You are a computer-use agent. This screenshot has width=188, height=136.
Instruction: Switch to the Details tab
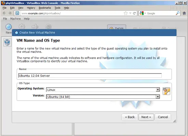[x=117, y=27]
